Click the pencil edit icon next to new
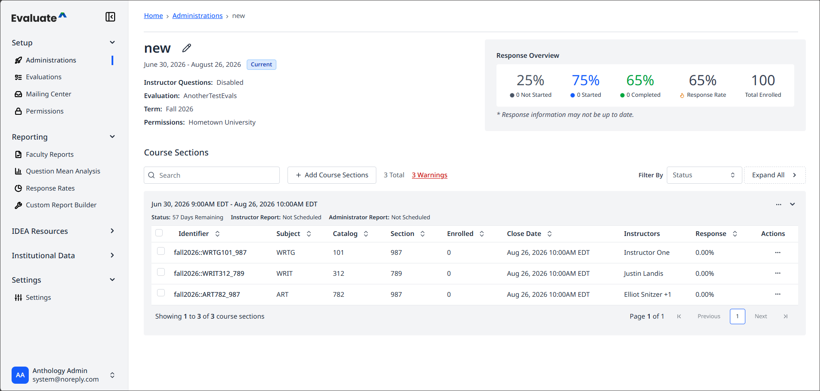This screenshot has width=820, height=391. (186, 48)
